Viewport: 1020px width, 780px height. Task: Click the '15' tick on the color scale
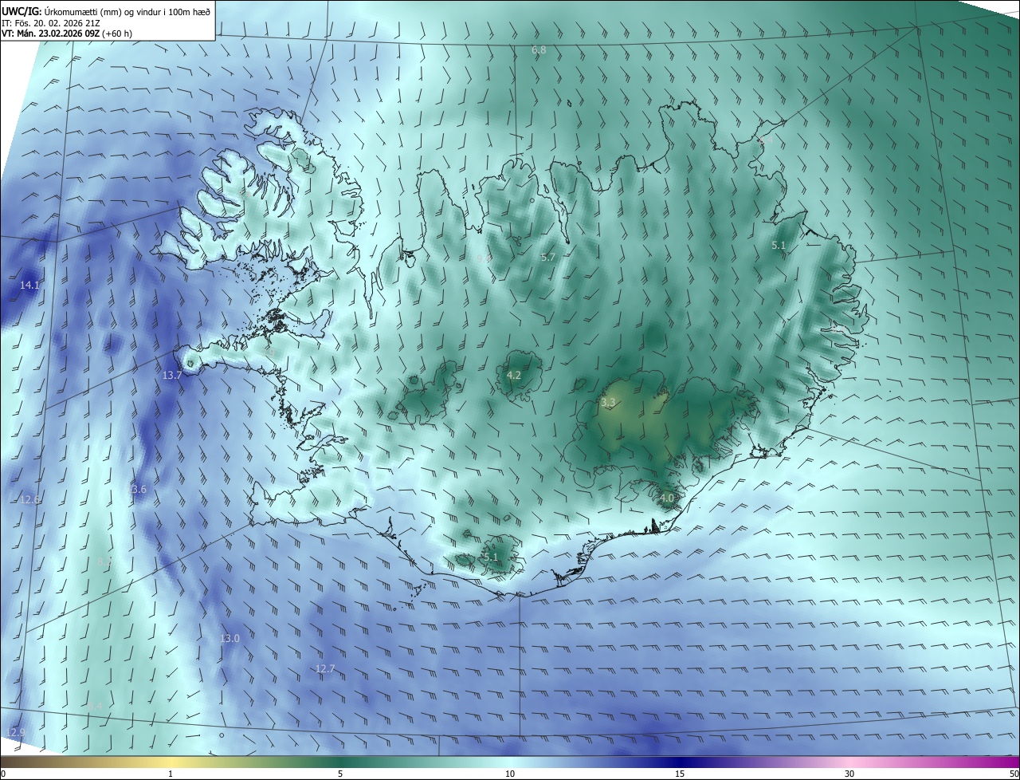click(x=680, y=774)
